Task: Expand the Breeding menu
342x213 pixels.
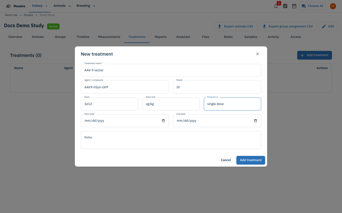Action: pos(86,6)
